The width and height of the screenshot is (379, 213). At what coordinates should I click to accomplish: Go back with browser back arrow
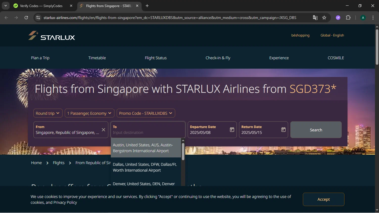point(6,18)
